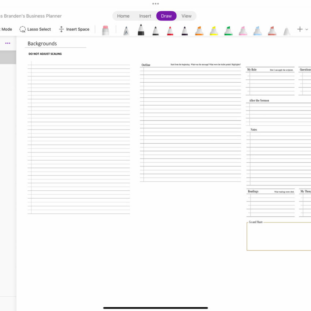
Task: Click the After the Sermon heading
Action: pos(259,101)
